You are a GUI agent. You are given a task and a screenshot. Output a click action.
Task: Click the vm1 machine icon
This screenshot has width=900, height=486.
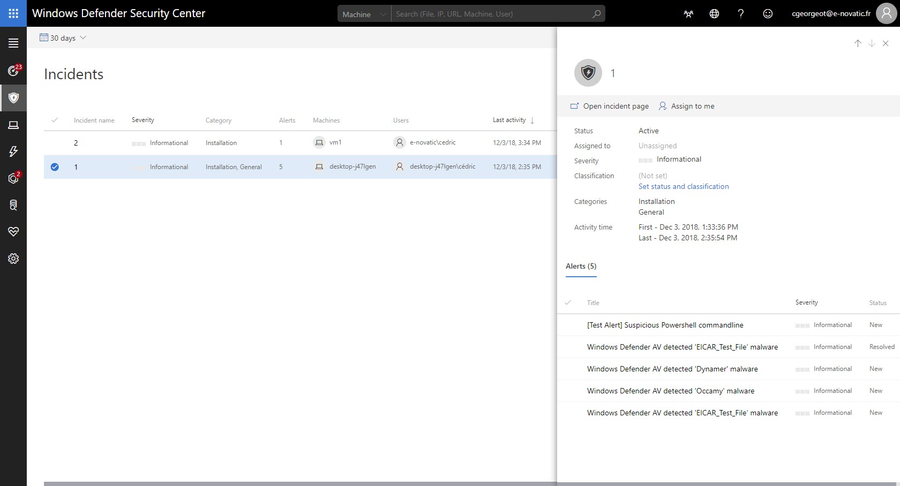(319, 142)
